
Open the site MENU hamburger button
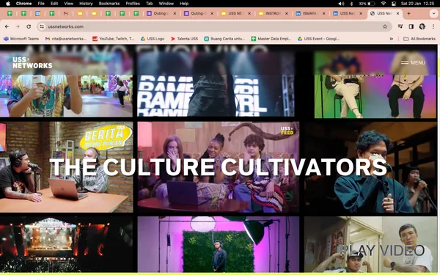(x=413, y=62)
